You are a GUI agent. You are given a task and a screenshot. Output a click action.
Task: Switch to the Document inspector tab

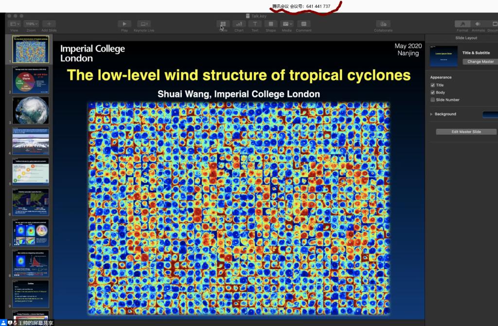pos(493,24)
